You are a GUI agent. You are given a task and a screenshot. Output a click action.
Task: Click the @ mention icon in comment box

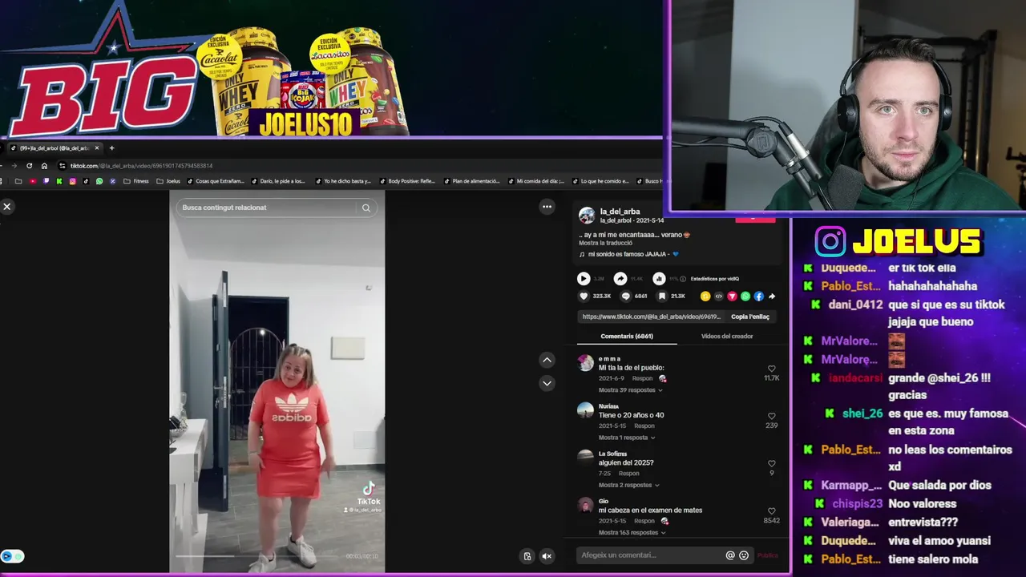pyautogui.click(x=730, y=555)
